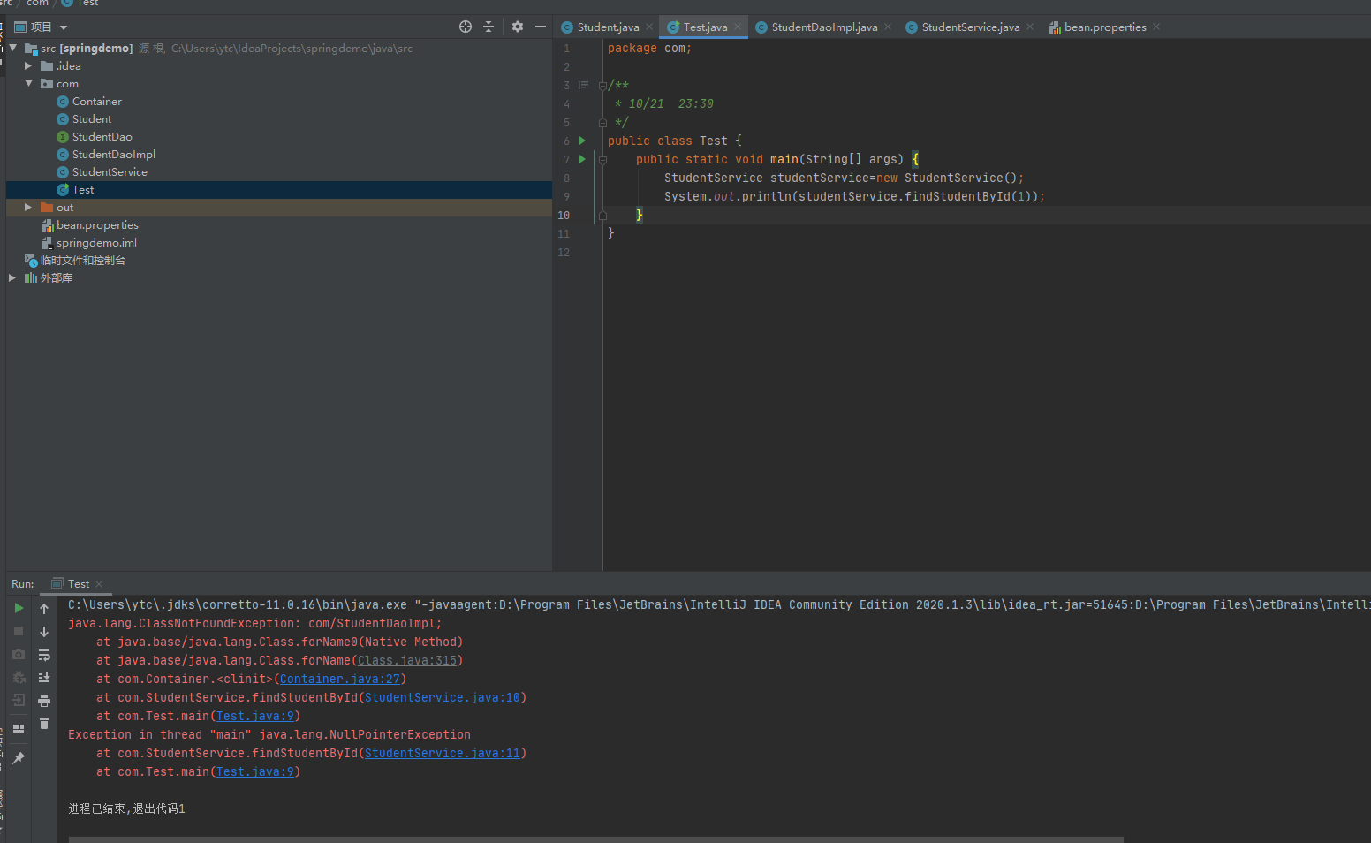
Task: Pin the Run tab
Action: pyautogui.click(x=19, y=758)
